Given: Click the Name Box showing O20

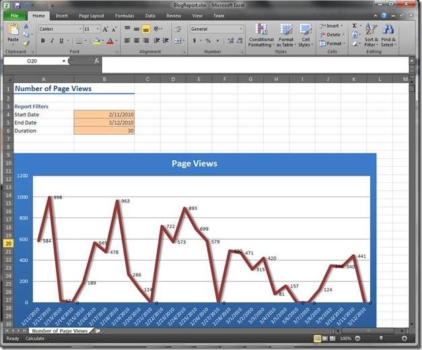Looking at the screenshot, I should [x=32, y=61].
